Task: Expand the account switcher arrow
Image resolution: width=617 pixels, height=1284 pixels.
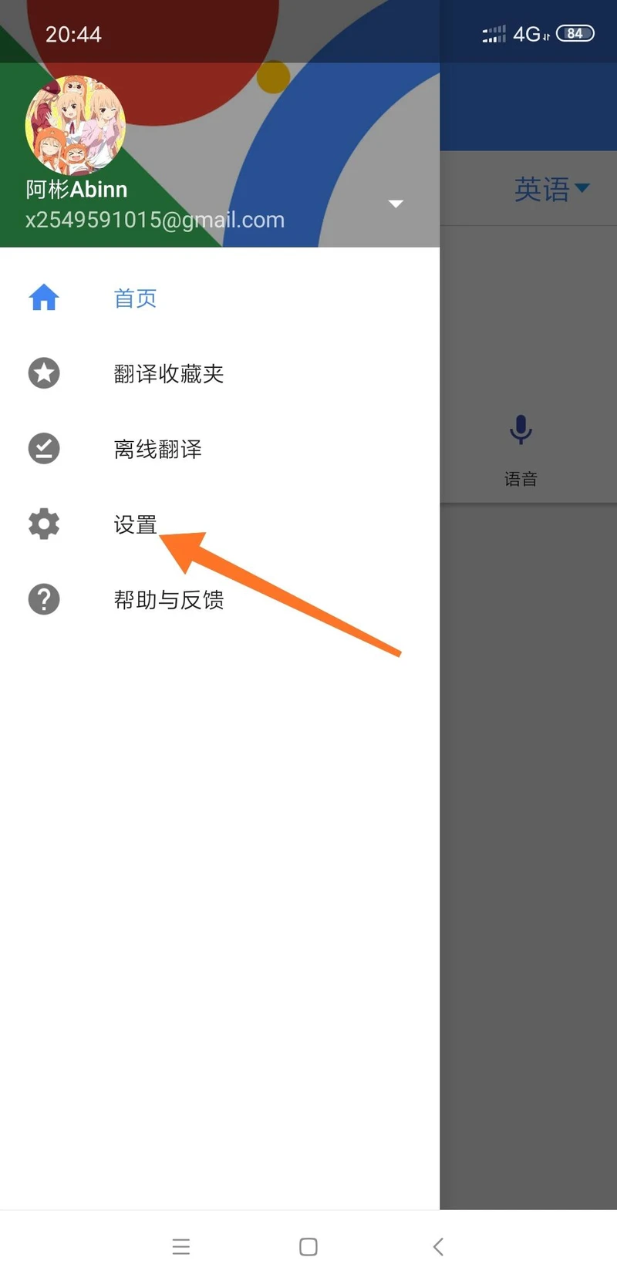Action: [x=396, y=204]
